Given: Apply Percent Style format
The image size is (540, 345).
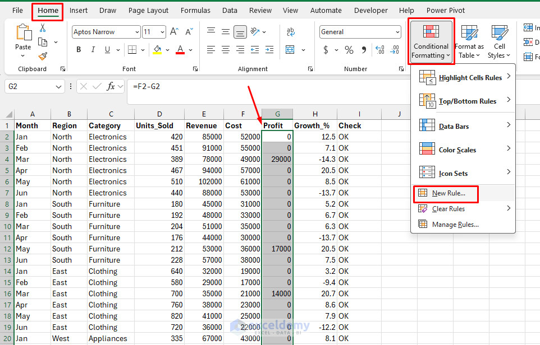Looking at the screenshot, I should point(349,50).
